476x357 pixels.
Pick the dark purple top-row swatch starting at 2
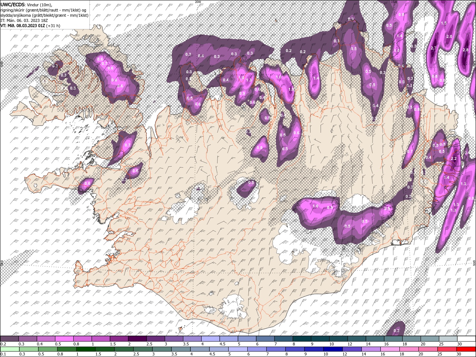(137, 339)
